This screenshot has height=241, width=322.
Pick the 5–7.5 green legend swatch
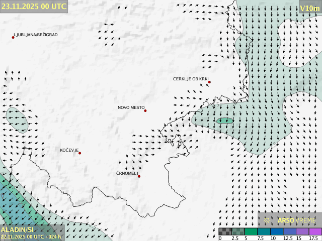(x=251, y=231)
